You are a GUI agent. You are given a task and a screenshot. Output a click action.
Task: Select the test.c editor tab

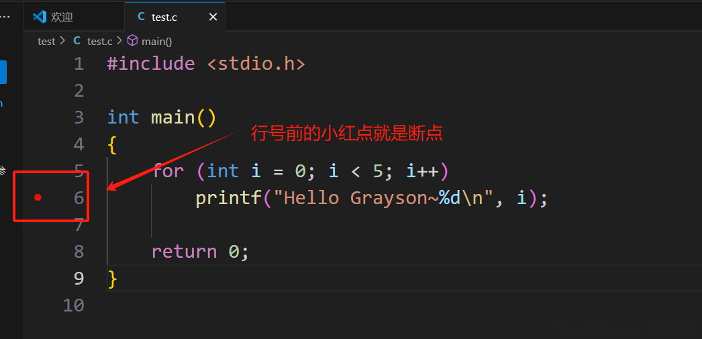[174, 17]
